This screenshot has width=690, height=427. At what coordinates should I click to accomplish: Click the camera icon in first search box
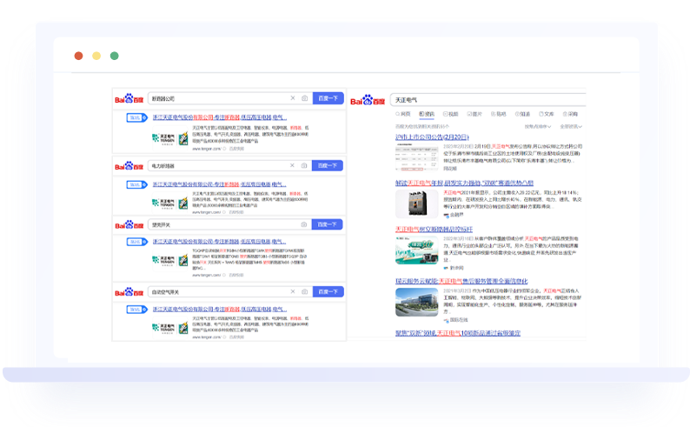tap(304, 98)
